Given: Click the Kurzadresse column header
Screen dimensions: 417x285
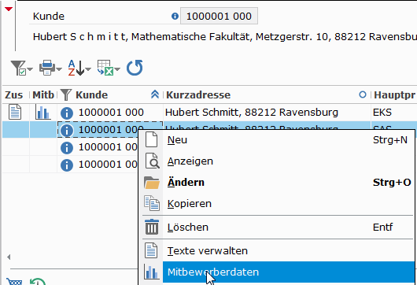Looking at the screenshot, I should [x=198, y=94].
